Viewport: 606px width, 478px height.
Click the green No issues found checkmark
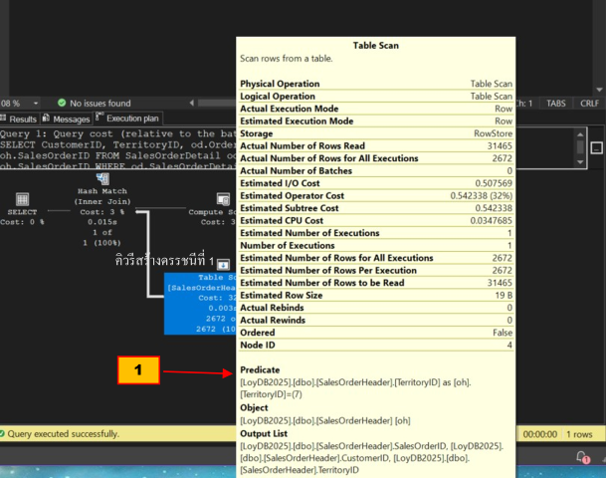pos(62,103)
